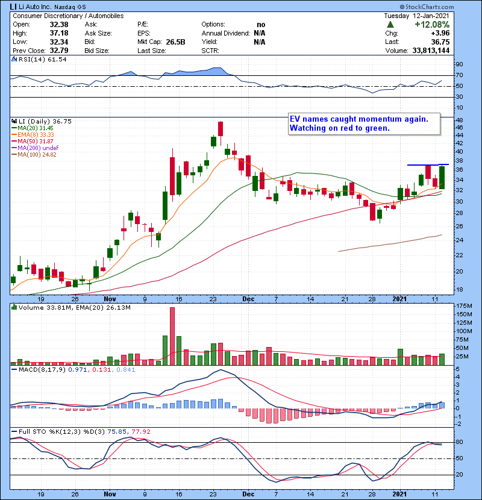Screen dimensions: 482x500
Task: Click the 48 label on price axis
Action: (460, 120)
